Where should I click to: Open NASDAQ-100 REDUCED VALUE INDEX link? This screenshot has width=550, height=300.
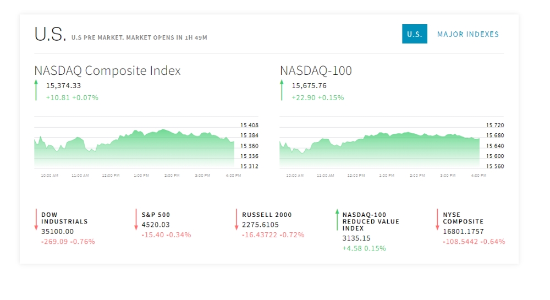371,221
